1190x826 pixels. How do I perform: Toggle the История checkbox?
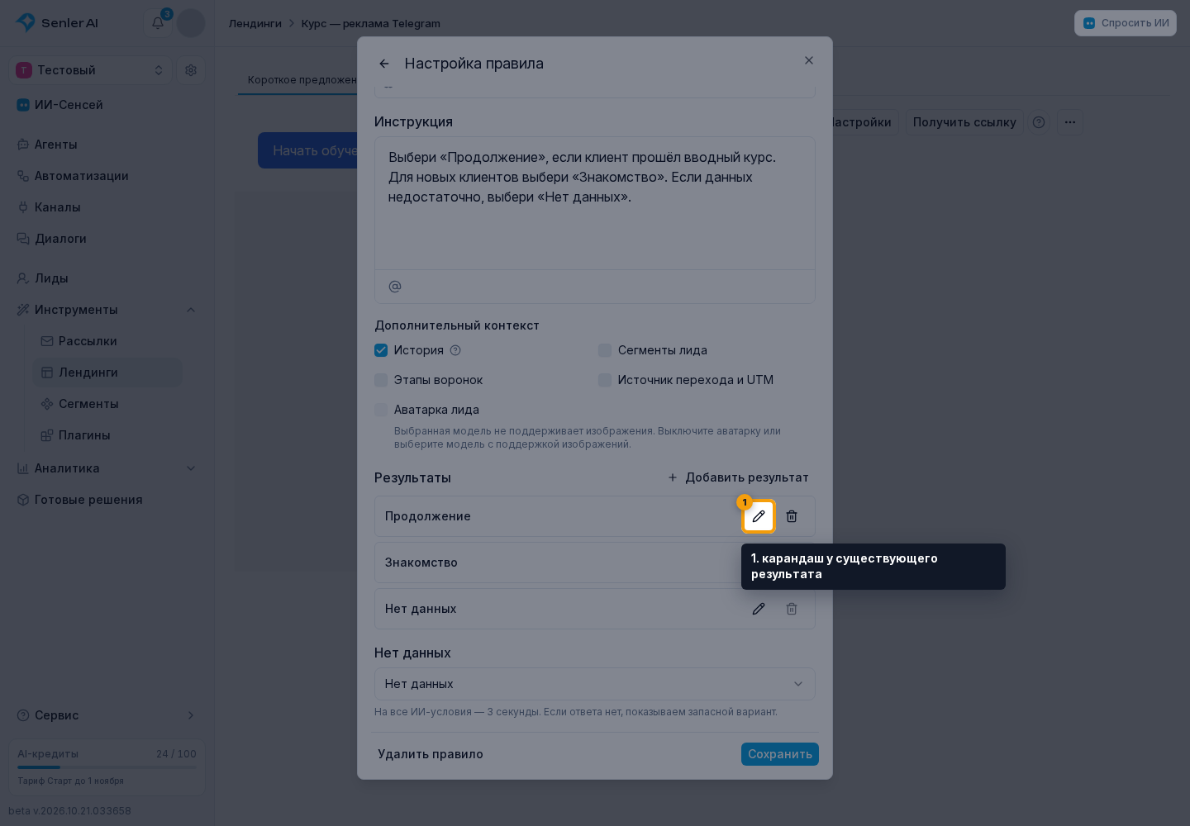pyautogui.click(x=381, y=350)
